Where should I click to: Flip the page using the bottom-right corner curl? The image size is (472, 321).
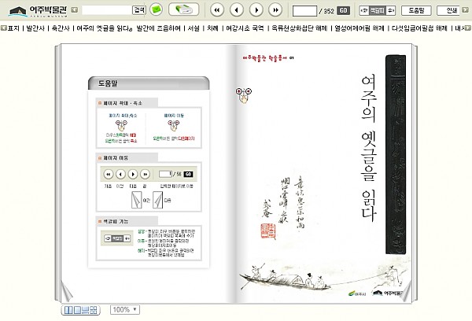[407, 291]
